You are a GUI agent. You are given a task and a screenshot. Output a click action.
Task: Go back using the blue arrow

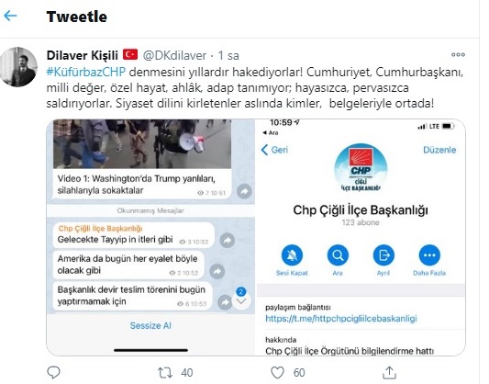(10, 16)
